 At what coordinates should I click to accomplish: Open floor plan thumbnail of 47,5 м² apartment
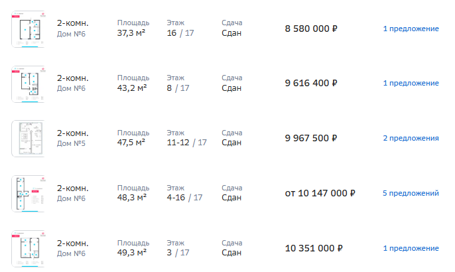pos(27,138)
